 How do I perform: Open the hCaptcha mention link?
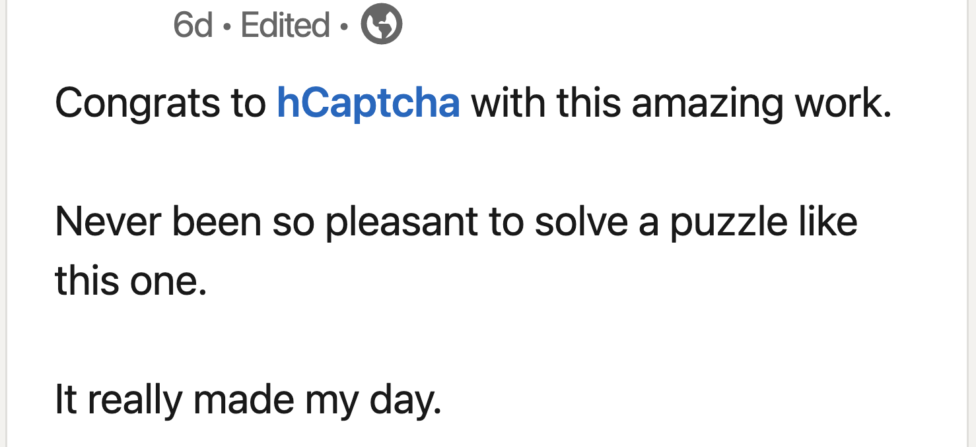(x=368, y=103)
